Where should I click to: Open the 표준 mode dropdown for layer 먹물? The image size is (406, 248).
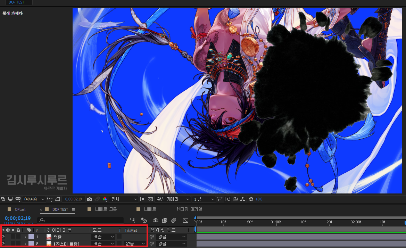point(103,237)
